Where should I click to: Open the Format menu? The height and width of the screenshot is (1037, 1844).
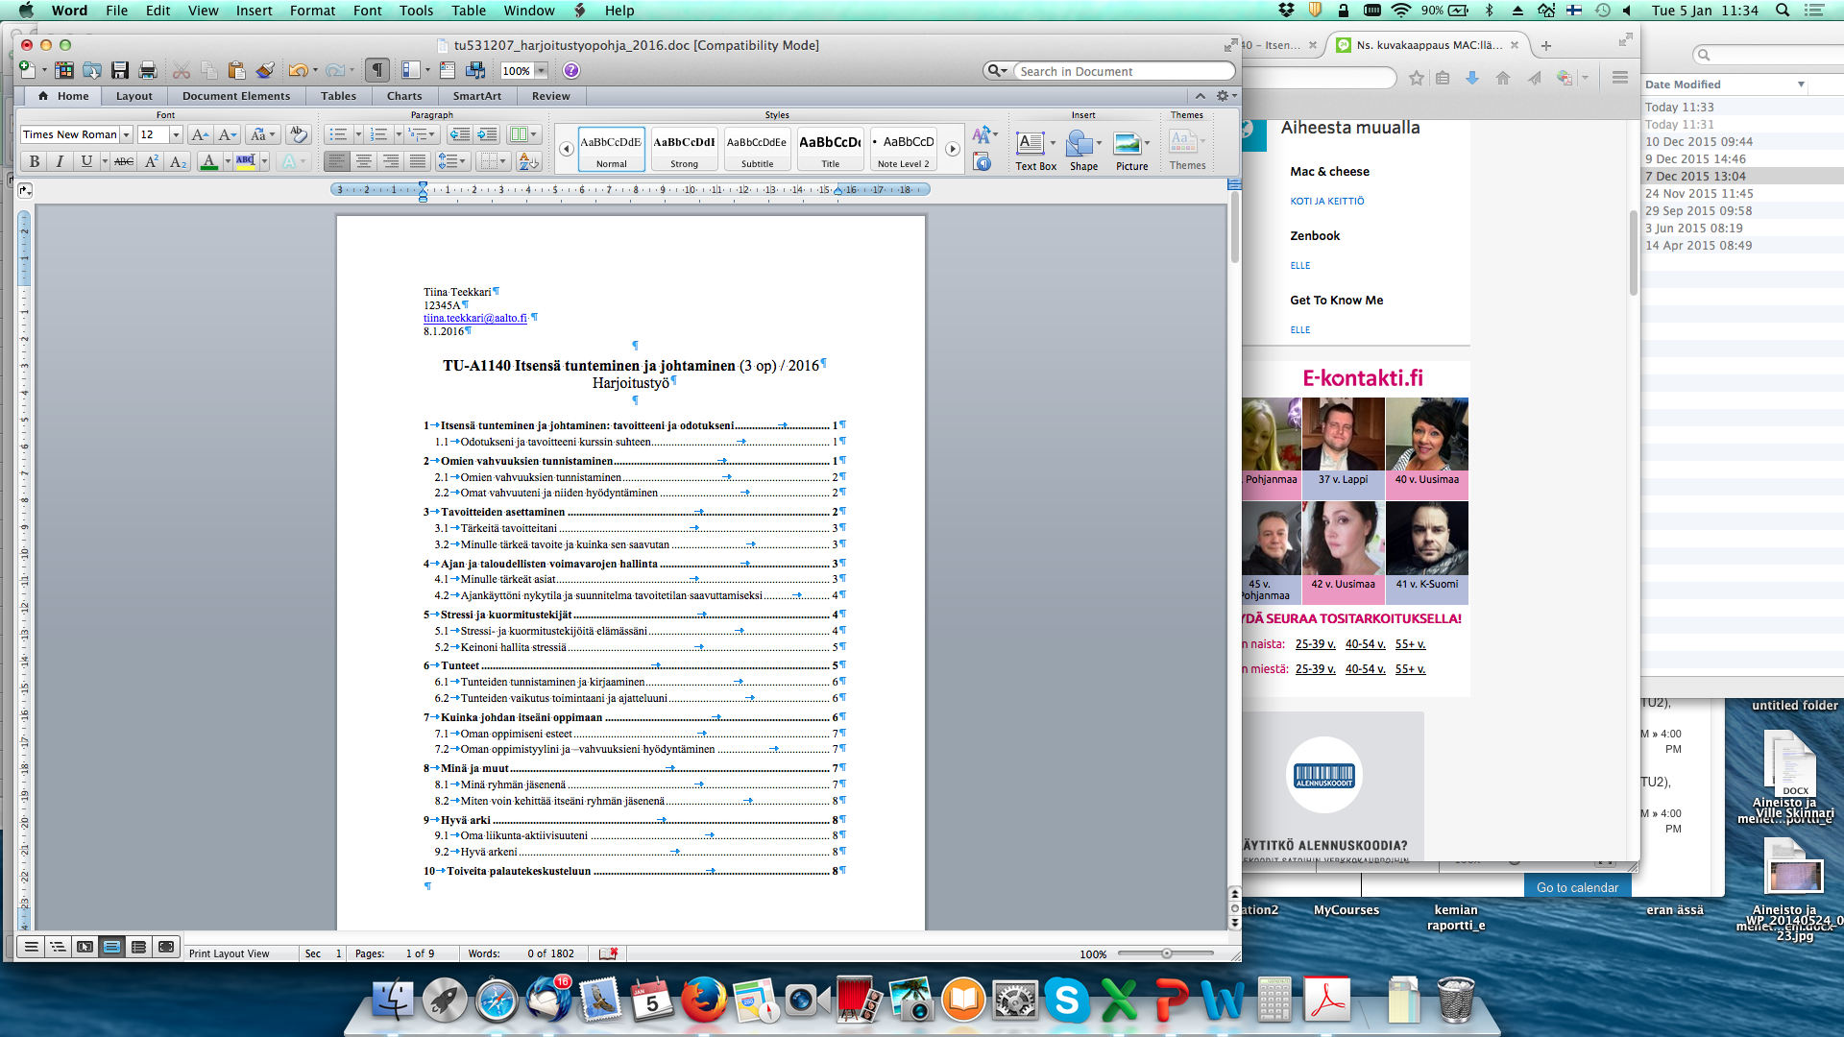pos(311,12)
